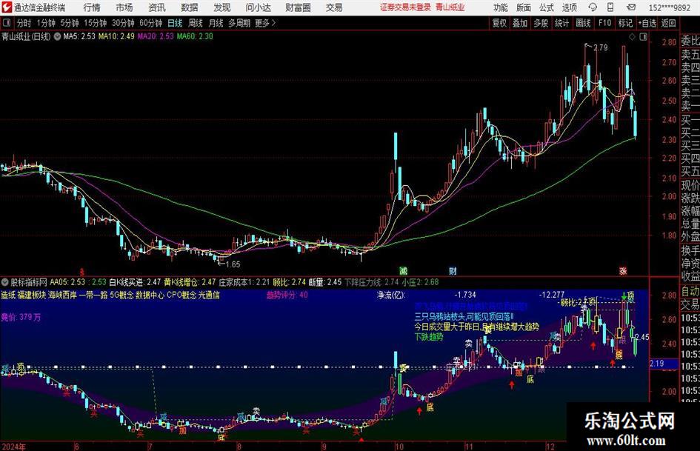Open the 市场 menu
Screen dimensions: 700x451
pos(124,7)
